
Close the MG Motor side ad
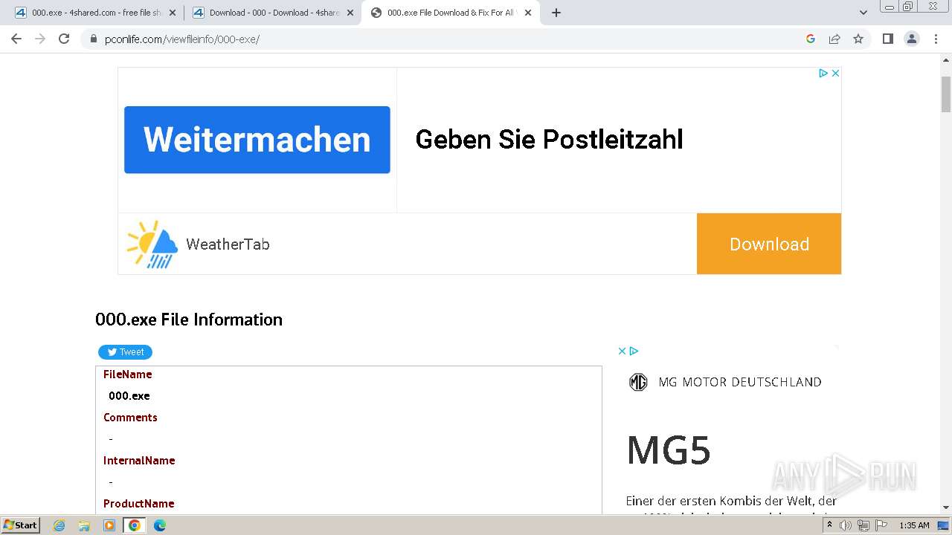click(x=623, y=351)
